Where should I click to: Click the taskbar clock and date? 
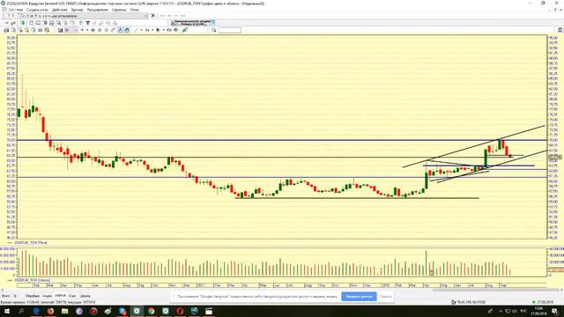tap(538, 311)
